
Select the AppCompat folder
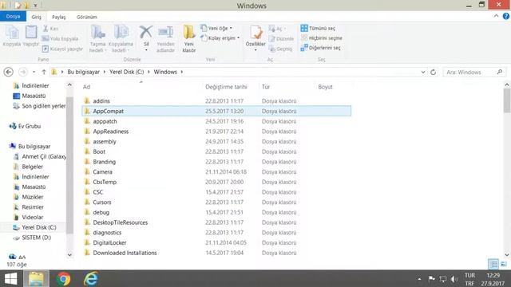(x=216, y=111)
